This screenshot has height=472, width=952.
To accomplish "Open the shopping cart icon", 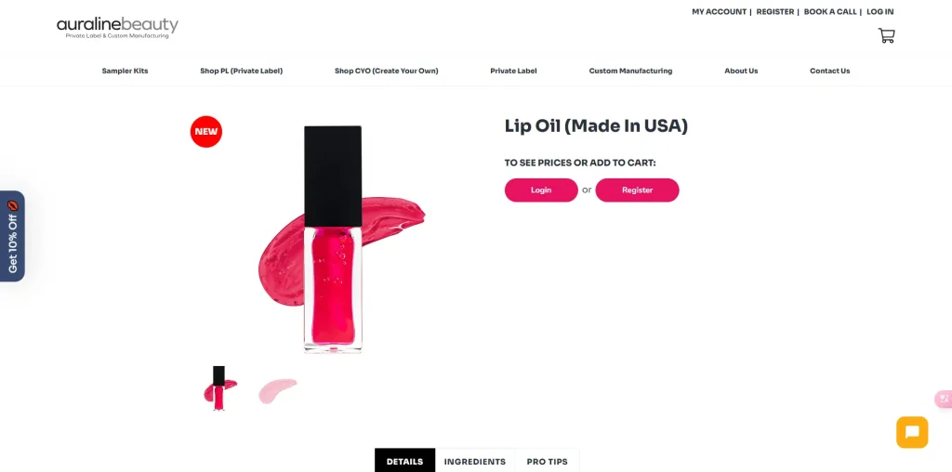I will point(886,36).
